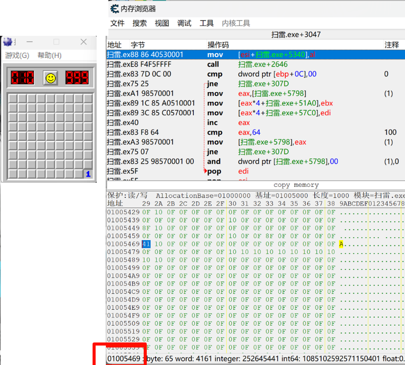Select the highlighted mov [esi+扫雷.exe+5340],al row
This screenshot has width=405, height=365.
pos(256,55)
